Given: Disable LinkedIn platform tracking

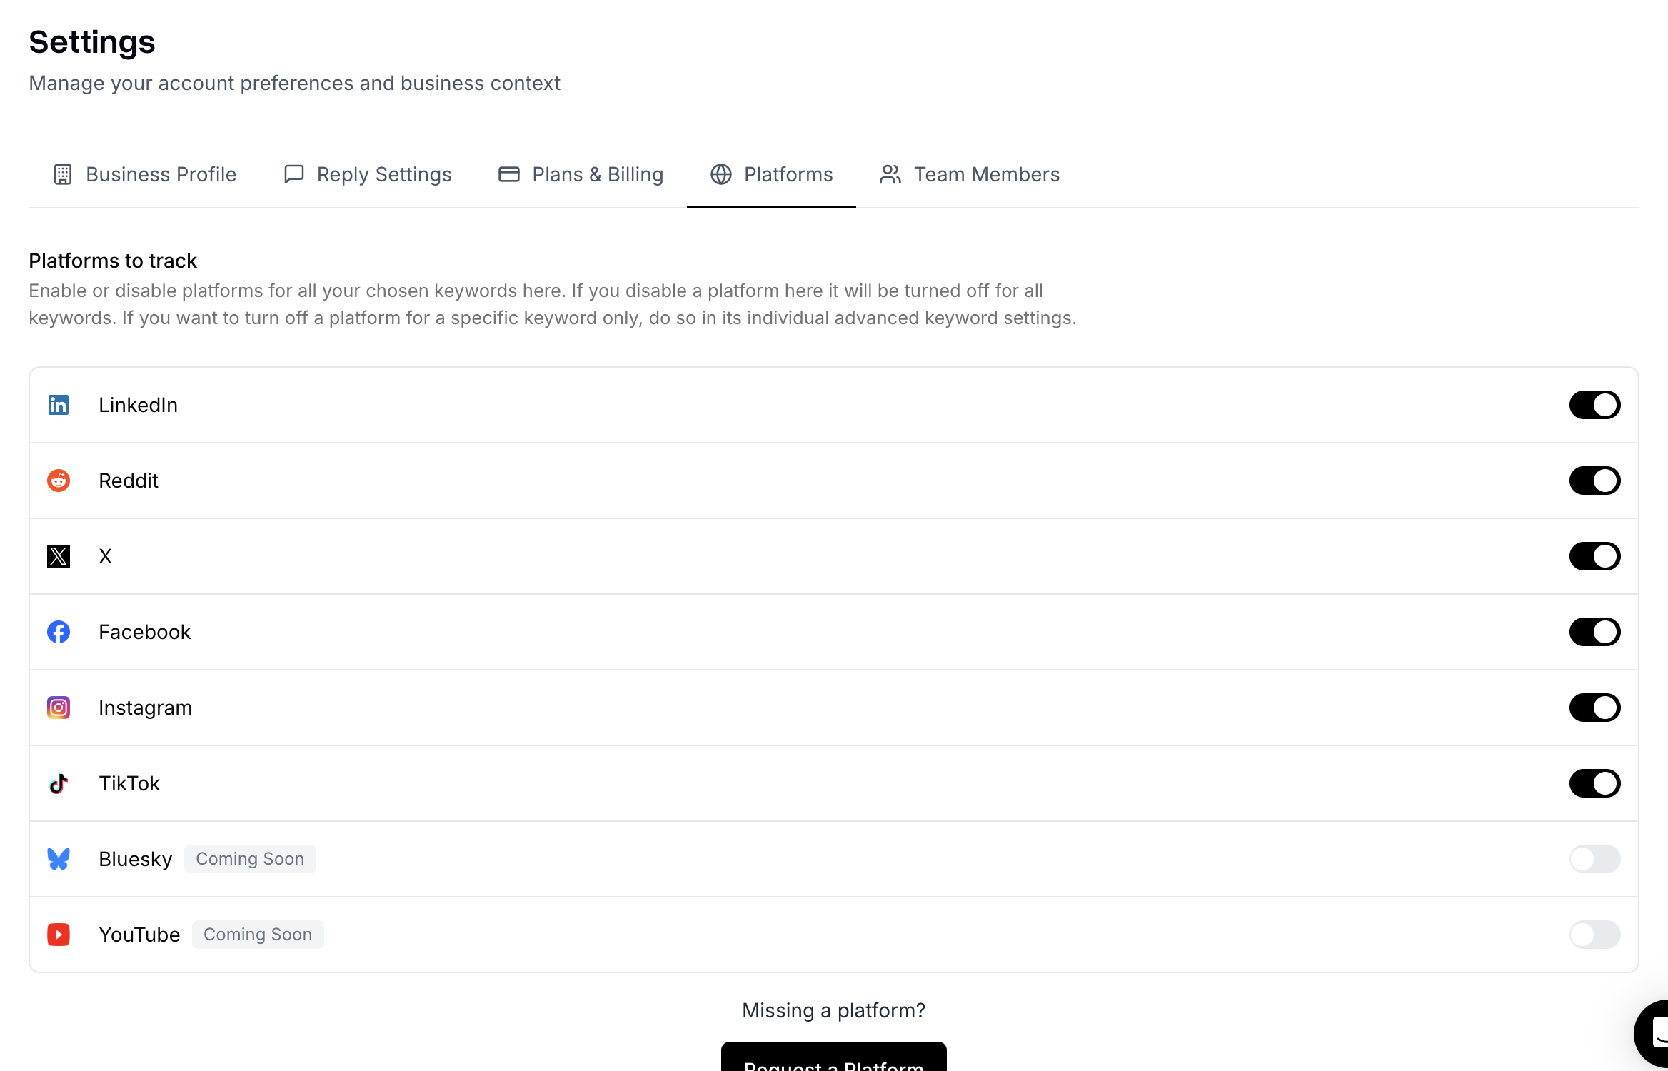Looking at the screenshot, I should point(1594,405).
